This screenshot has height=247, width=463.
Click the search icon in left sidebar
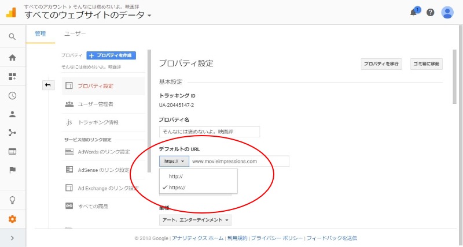pyautogui.click(x=12, y=37)
